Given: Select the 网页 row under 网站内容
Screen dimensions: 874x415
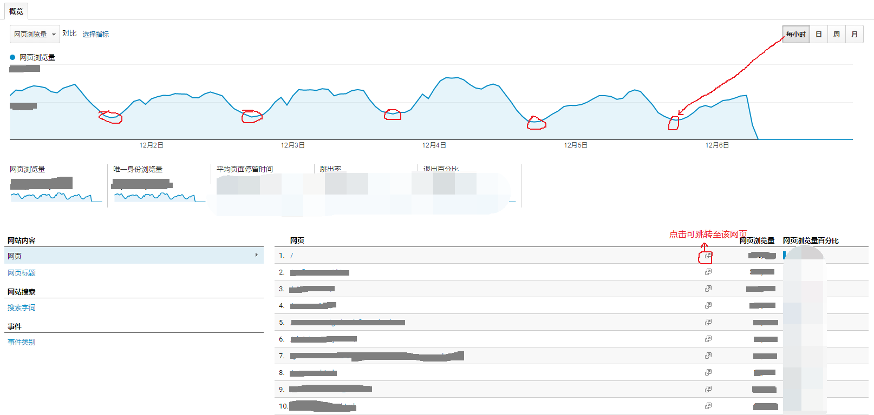Looking at the screenshot, I should pyautogui.click(x=134, y=256).
